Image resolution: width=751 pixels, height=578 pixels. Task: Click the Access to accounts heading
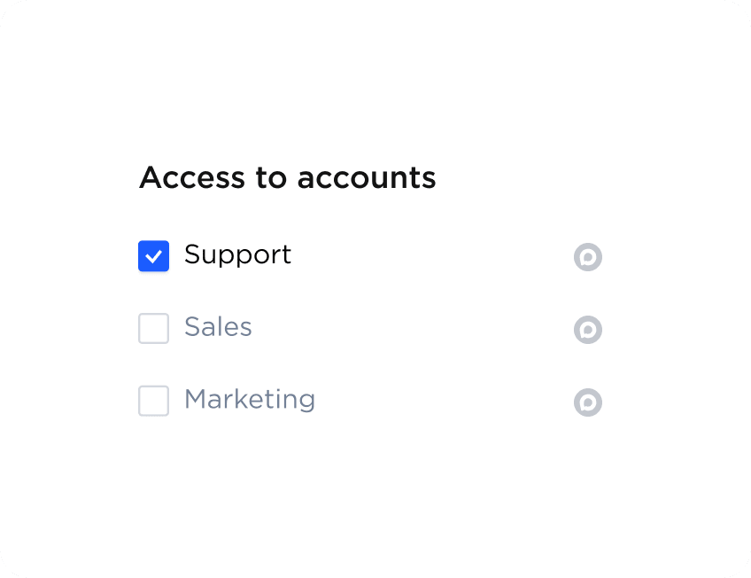tap(288, 177)
